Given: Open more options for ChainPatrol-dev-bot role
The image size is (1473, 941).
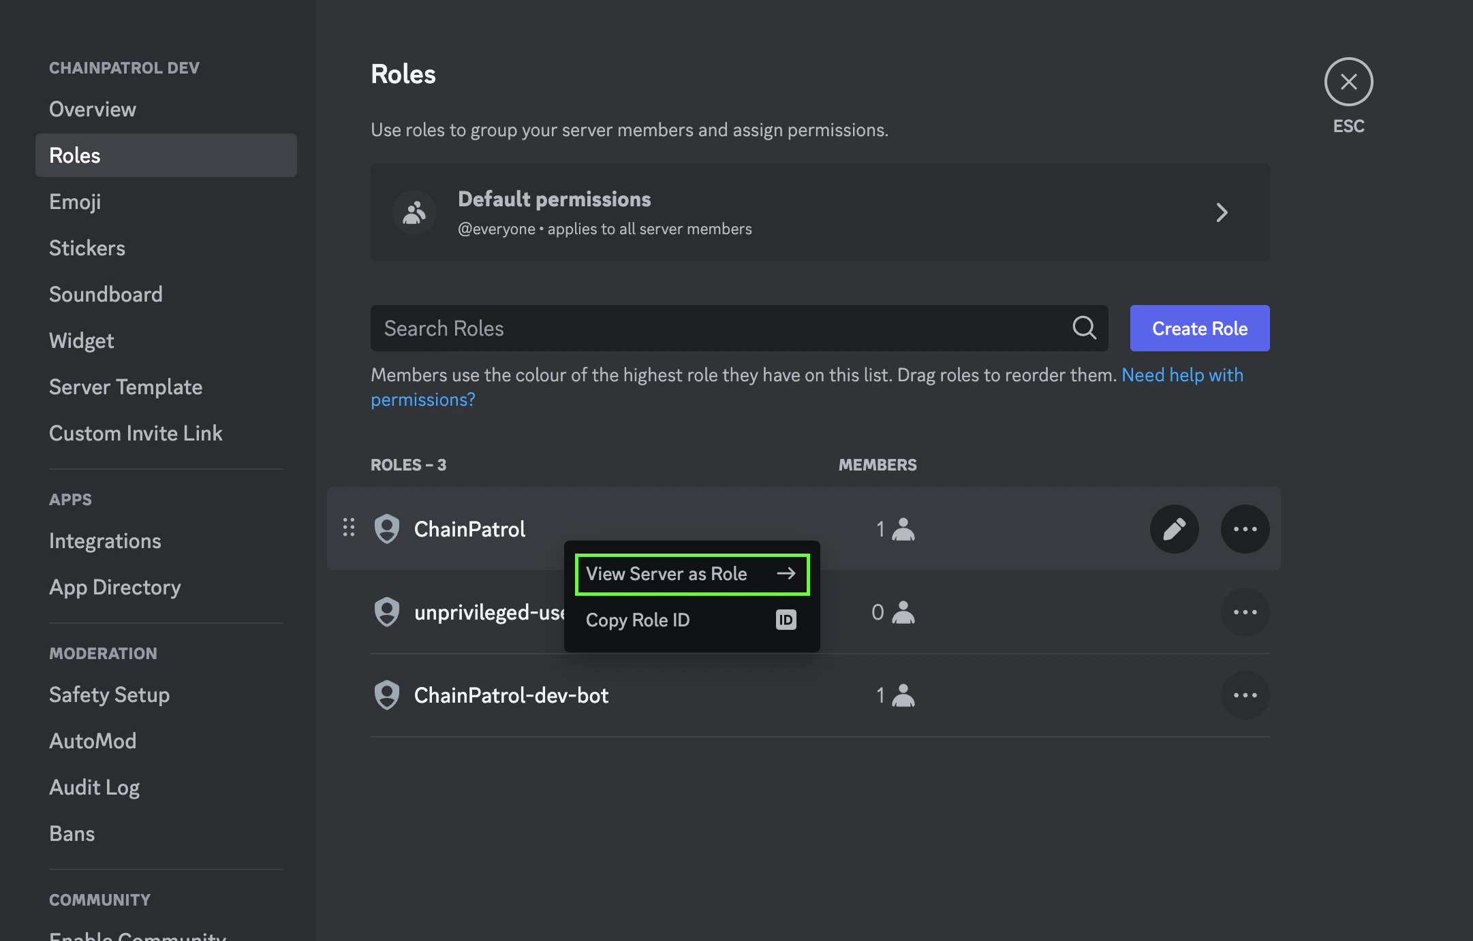Looking at the screenshot, I should coord(1245,695).
